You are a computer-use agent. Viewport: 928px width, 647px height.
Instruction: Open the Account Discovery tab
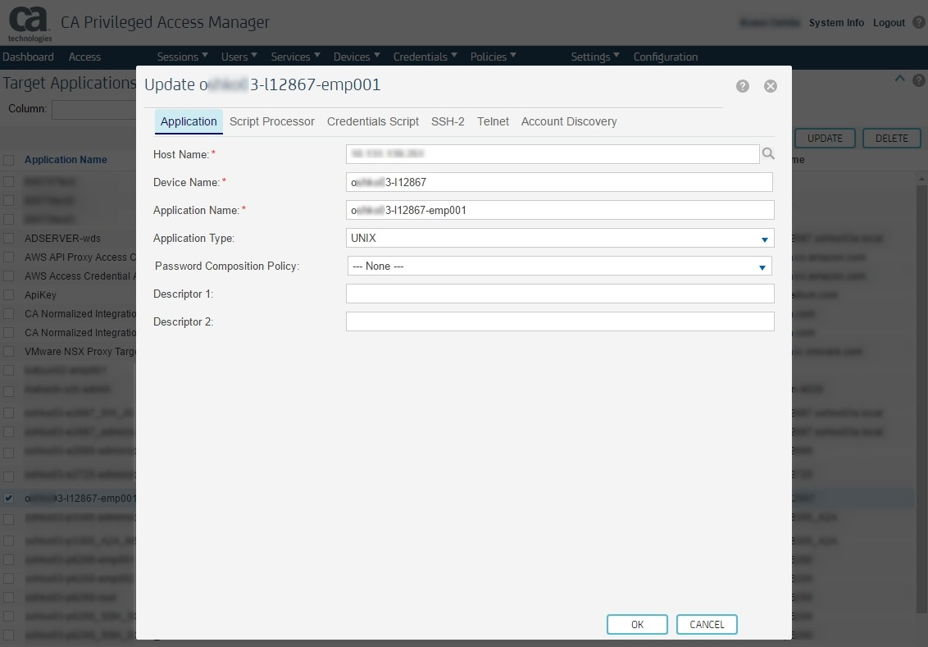[569, 121]
